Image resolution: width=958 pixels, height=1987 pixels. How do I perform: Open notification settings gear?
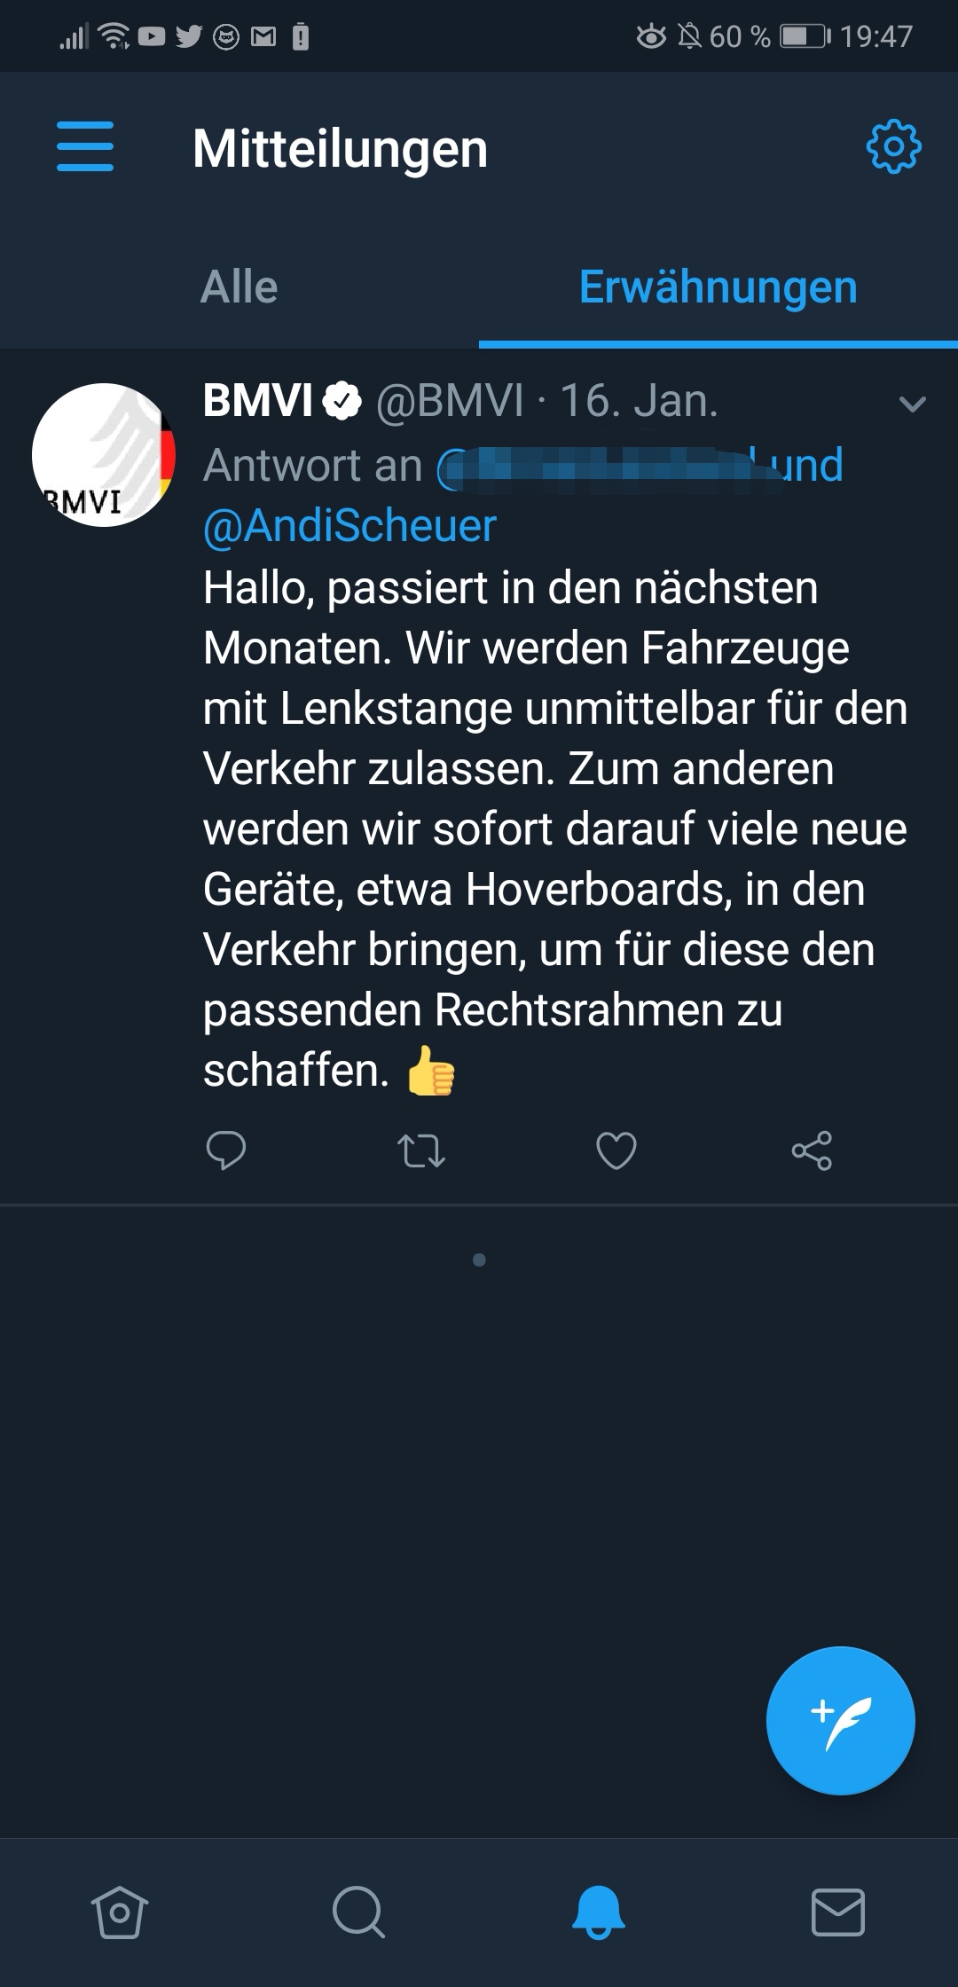(893, 146)
